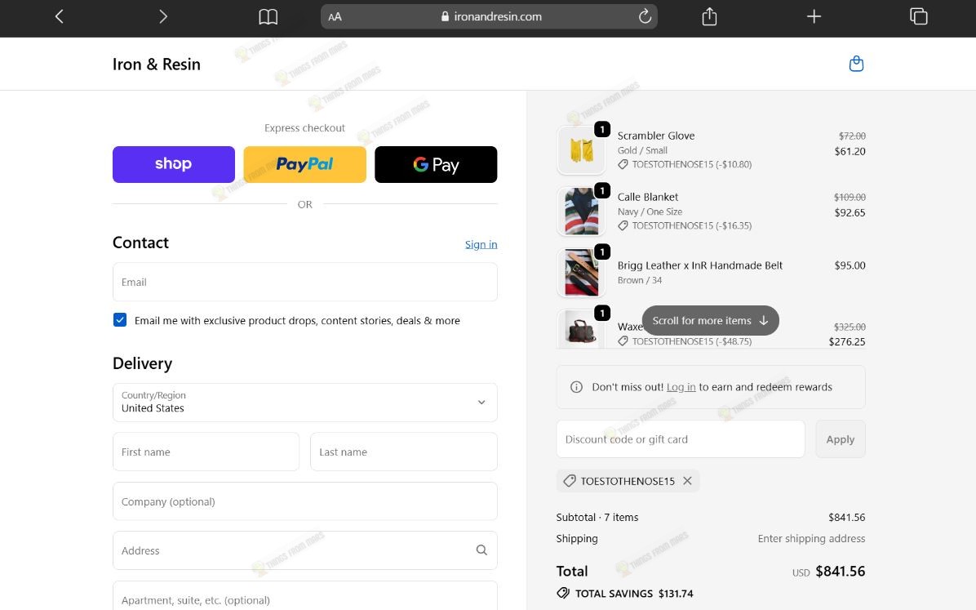Click the $92.65 blanket price
The width and height of the screenshot is (976, 610).
point(850,212)
